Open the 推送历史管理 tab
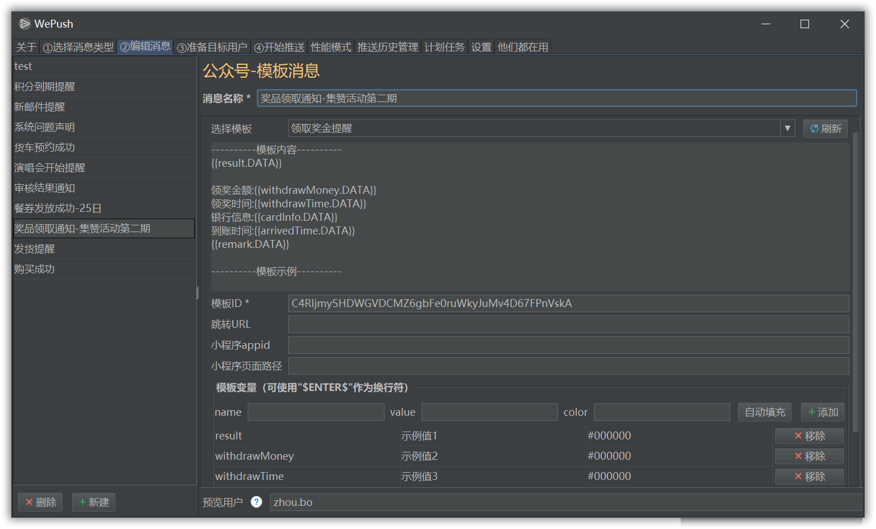Image resolution: width=876 pixels, height=529 pixels. (387, 47)
